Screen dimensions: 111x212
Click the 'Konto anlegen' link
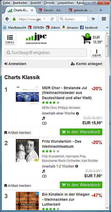86,64
